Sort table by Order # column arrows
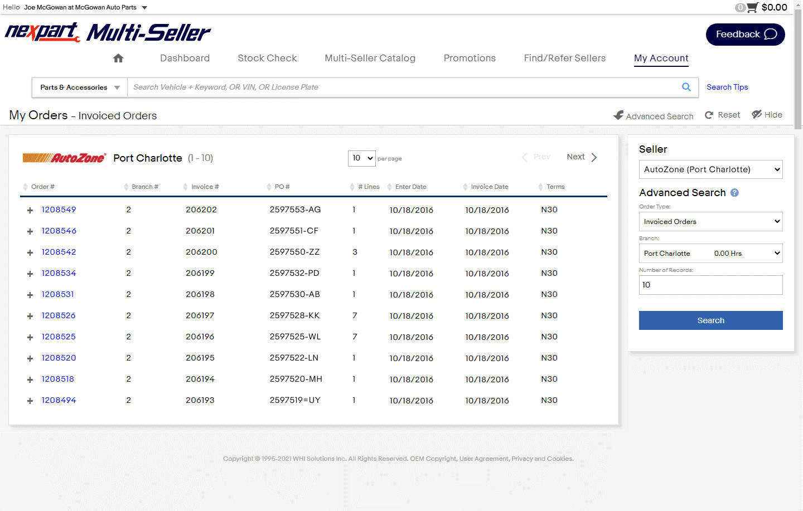 (x=26, y=187)
